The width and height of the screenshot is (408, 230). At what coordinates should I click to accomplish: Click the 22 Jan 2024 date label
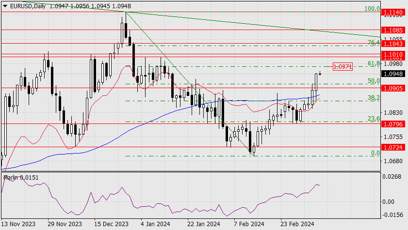click(203, 224)
